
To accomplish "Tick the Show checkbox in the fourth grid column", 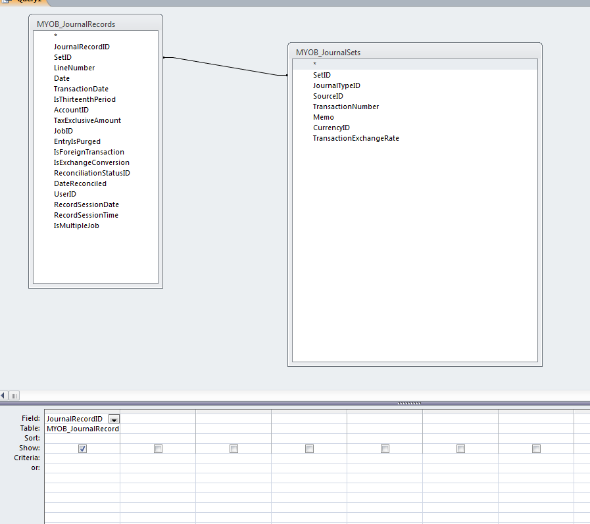I will [x=309, y=449].
